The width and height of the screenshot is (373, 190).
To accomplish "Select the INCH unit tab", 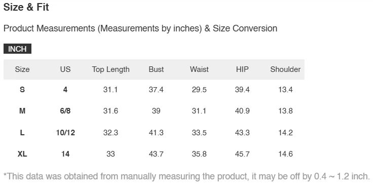I will pyautogui.click(x=17, y=49).
